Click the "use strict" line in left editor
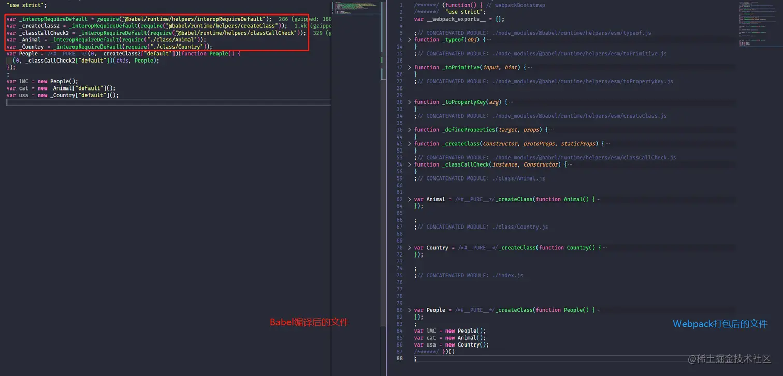783x376 pixels. click(x=26, y=5)
